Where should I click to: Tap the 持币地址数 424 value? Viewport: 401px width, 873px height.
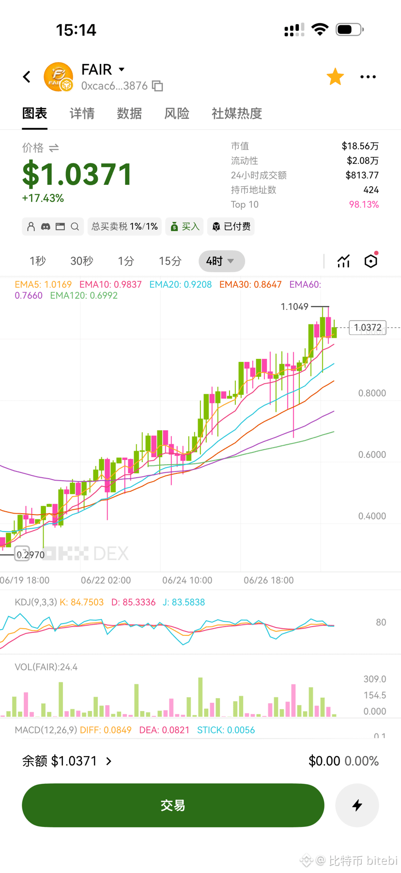click(371, 190)
